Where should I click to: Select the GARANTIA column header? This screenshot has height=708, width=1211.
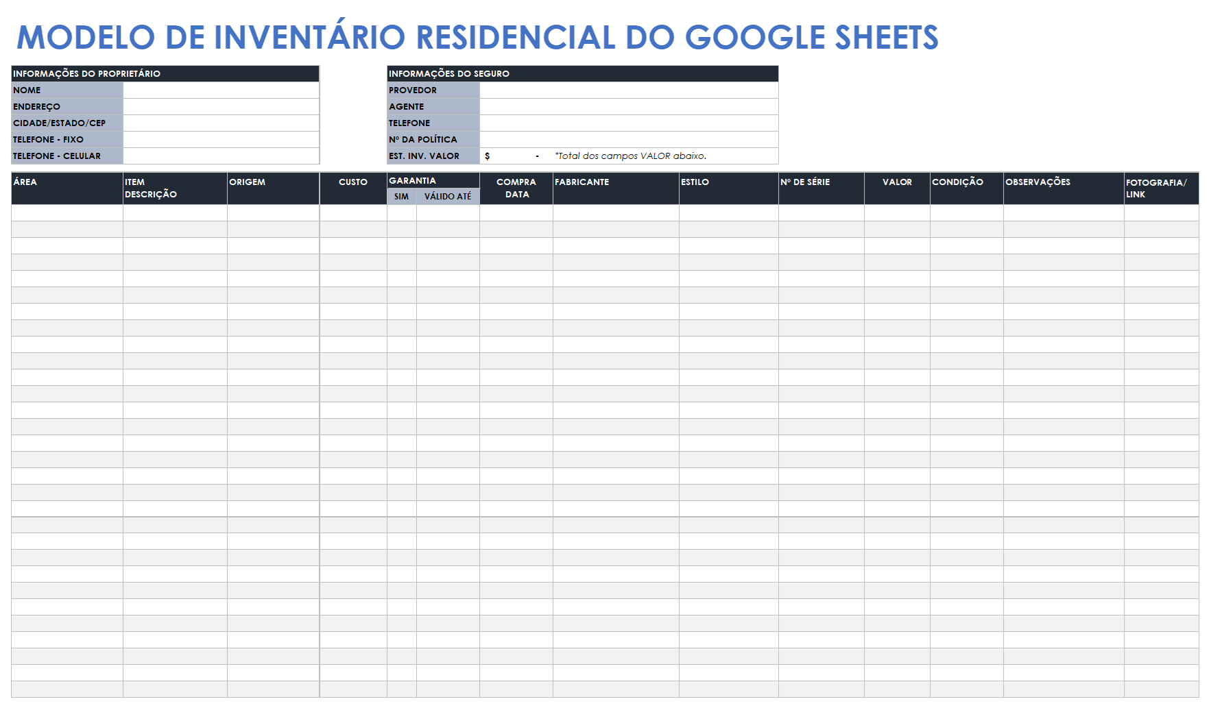[x=433, y=180]
